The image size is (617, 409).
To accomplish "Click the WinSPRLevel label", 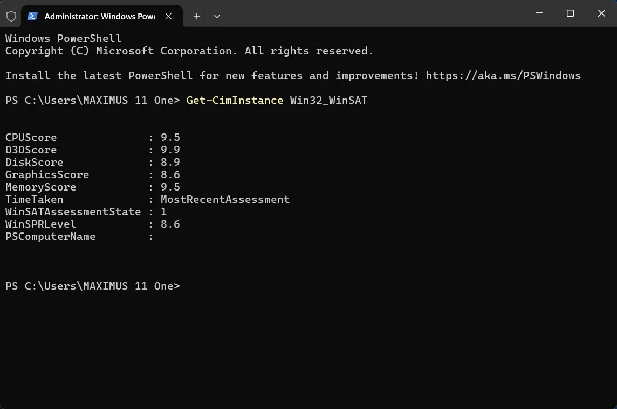I will click(40, 224).
